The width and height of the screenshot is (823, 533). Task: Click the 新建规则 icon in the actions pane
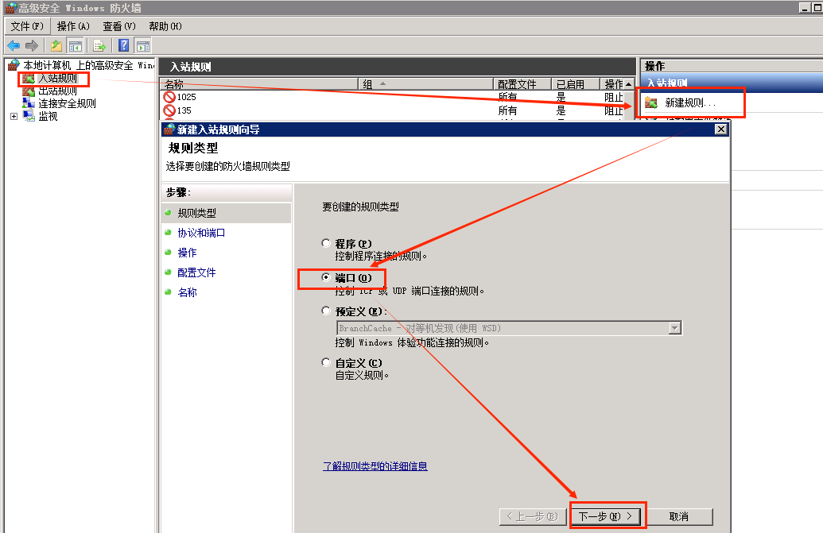click(x=651, y=102)
